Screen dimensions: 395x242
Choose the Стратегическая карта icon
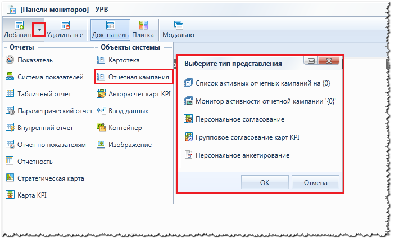10,178
